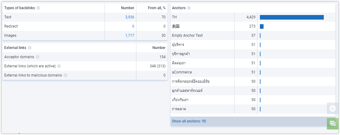The width and height of the screenshot is (340, 135).
Task: Click the Number column header of backlinks
Action: (x=127, y=8)
